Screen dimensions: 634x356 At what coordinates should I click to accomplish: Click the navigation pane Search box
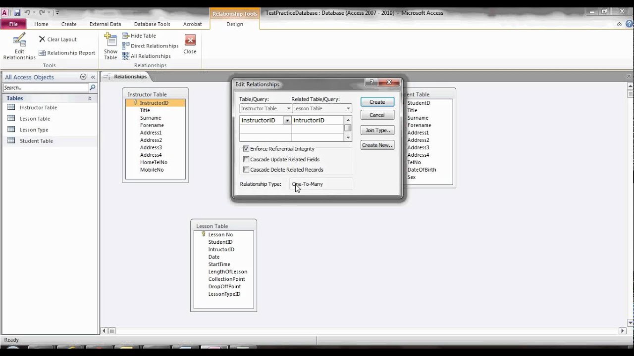pyautogui.click(x=46, y=88)
